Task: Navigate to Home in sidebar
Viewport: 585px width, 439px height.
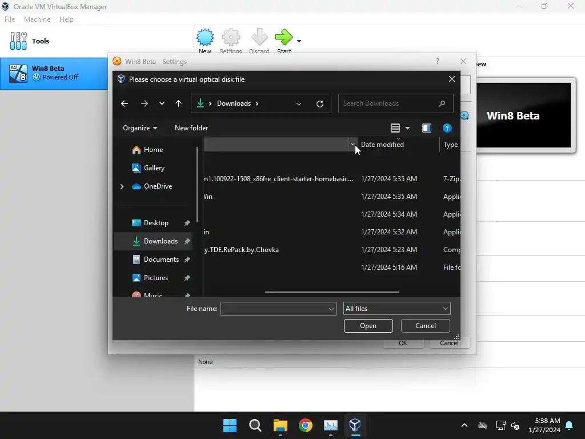Action: [x=147, y=150]
